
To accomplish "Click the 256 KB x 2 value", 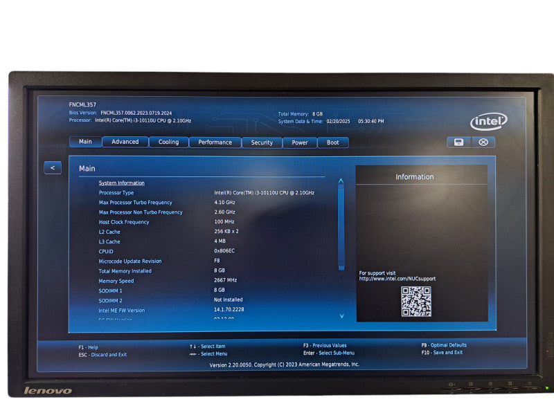I will coord(226,231).
